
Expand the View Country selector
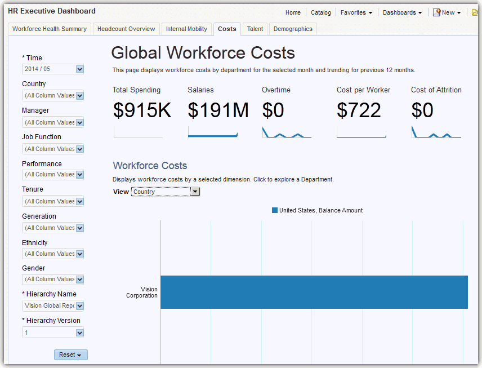[195, 192]
